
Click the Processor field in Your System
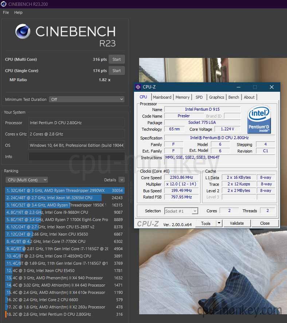(76, 123)
